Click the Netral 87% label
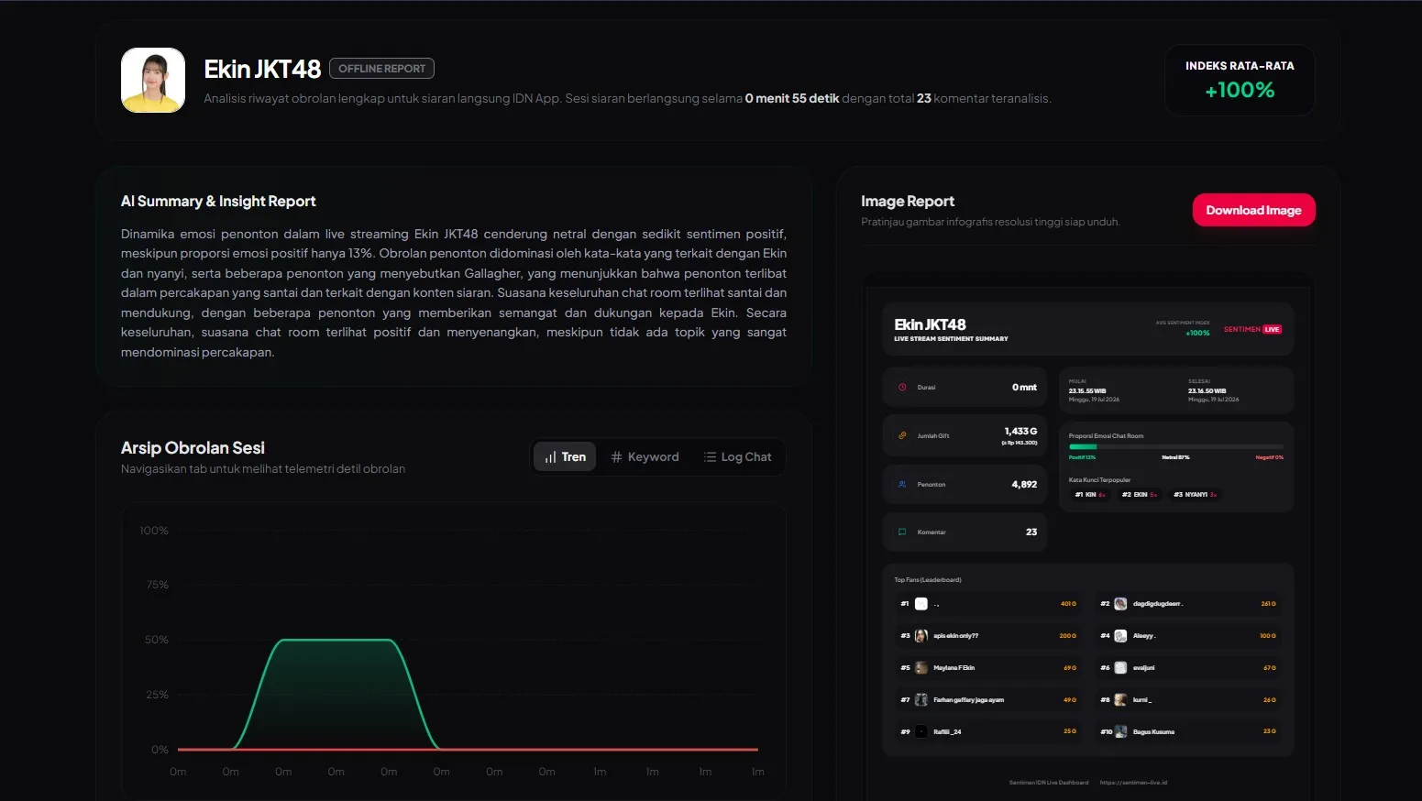This screenshot has width=1422, height=801. click(x=1175, y=457)
